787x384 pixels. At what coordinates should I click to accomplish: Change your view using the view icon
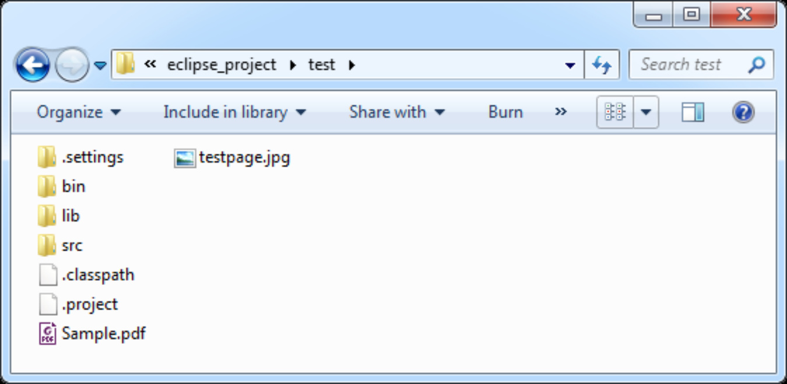click(x=615, y=112)
